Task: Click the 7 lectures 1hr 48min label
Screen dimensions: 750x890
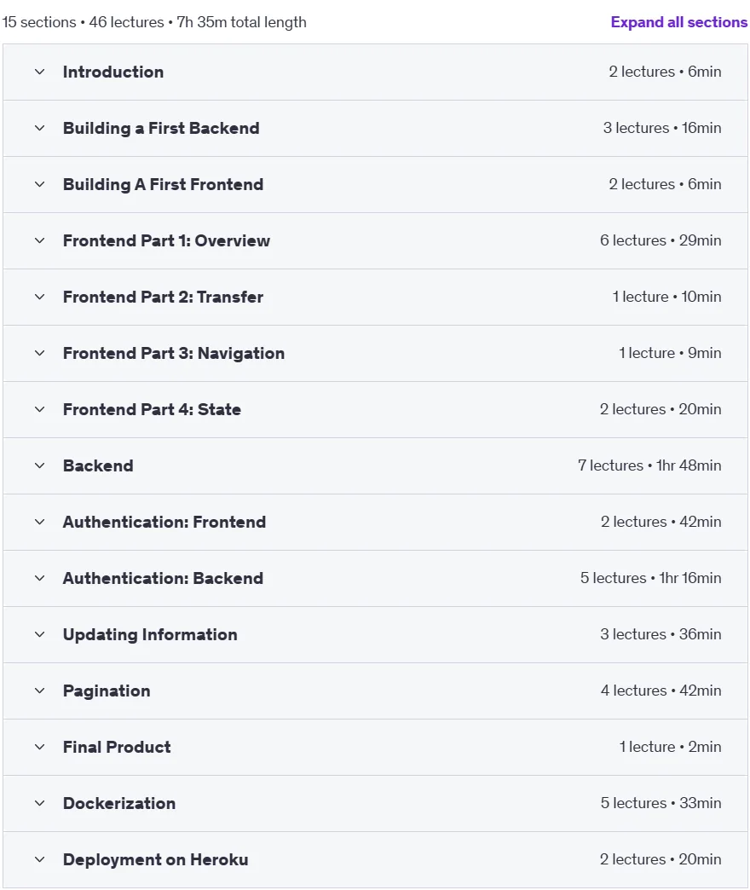Action: [x=649, y=465]
